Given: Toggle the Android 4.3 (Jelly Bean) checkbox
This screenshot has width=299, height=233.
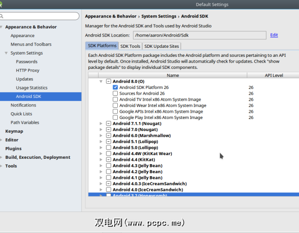Looking at the screenshot, I should click(x=108, y=165).
